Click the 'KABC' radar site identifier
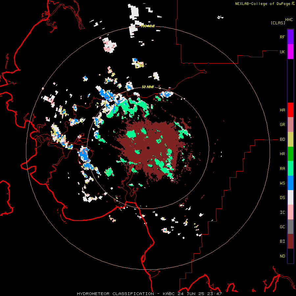 click(169, 294)
